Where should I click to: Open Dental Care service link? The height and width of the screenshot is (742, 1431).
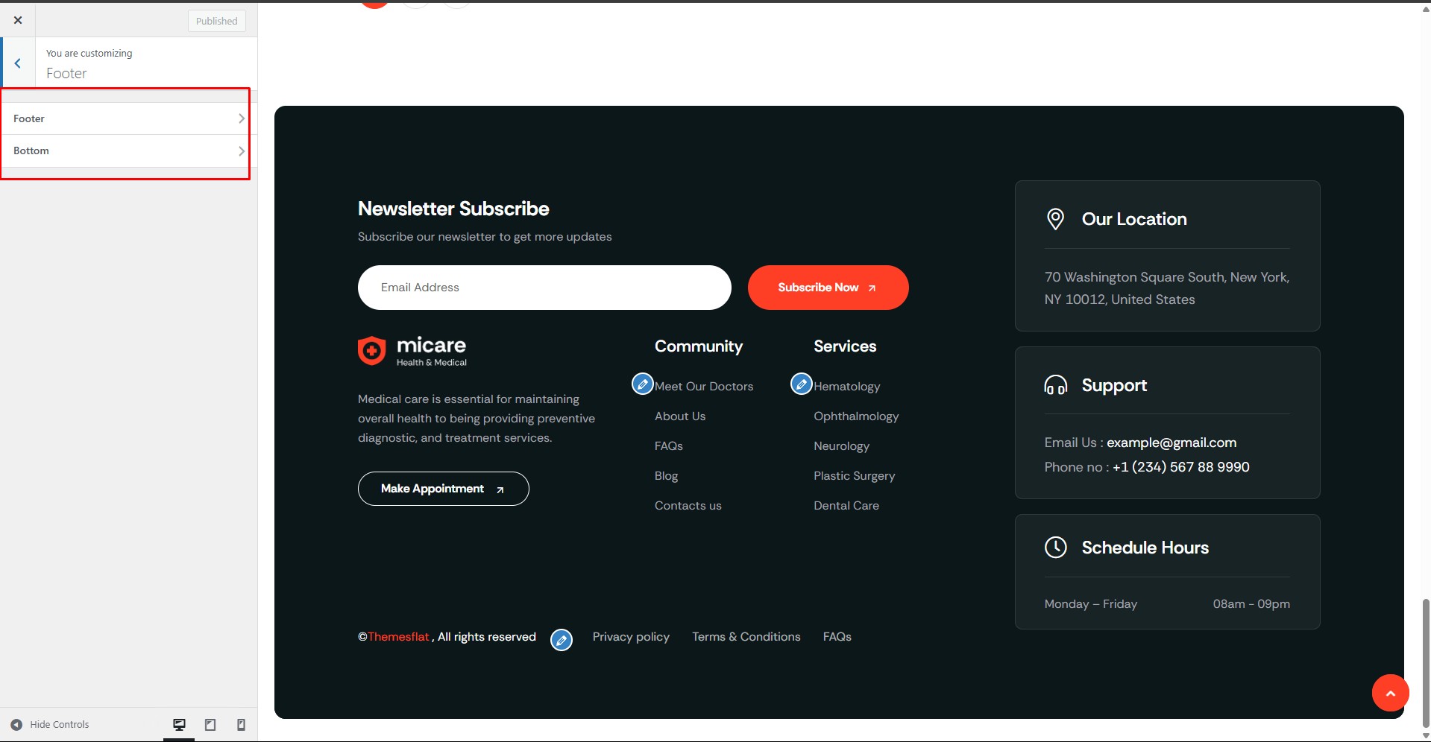846,505
